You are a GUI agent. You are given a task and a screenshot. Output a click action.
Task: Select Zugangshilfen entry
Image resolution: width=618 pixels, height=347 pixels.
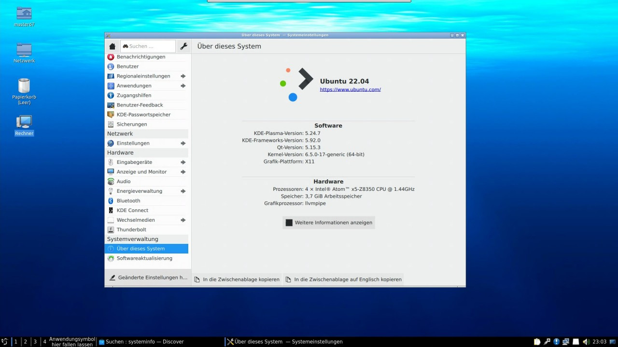(146, 95)
